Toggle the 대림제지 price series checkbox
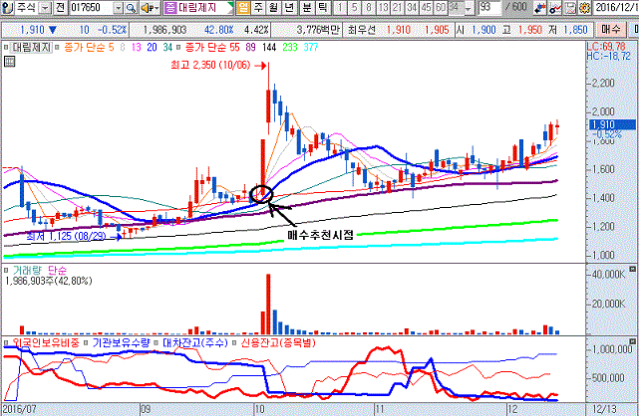The image size is (639, 416). 7,47
